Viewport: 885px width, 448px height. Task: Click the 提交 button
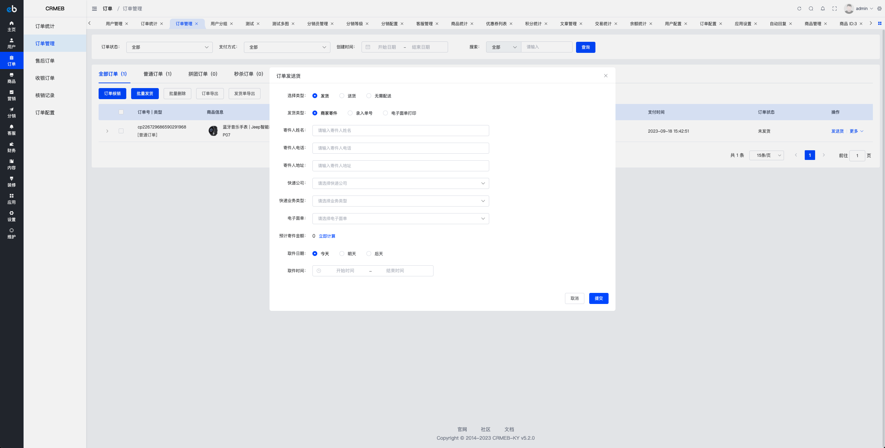click(599, 298)
